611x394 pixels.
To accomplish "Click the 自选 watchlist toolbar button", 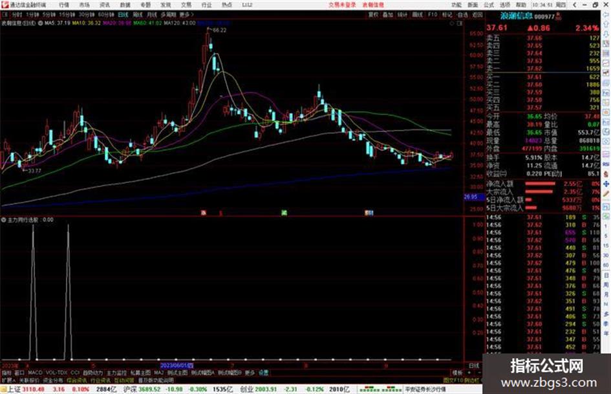I will (462, 14).
